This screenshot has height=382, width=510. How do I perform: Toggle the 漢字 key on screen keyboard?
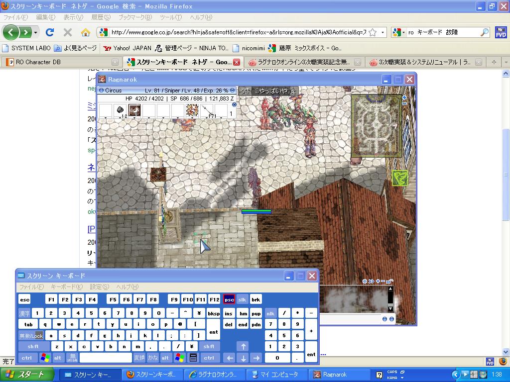click(x=24, y=313)
